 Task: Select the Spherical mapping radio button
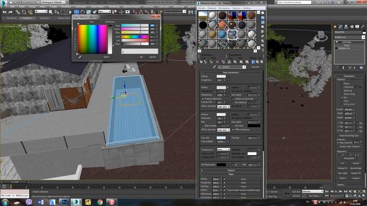pyautogui.click(x=342, y=90)
